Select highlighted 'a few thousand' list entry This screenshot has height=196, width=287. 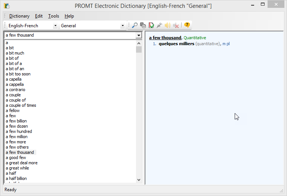click(20, 152)
